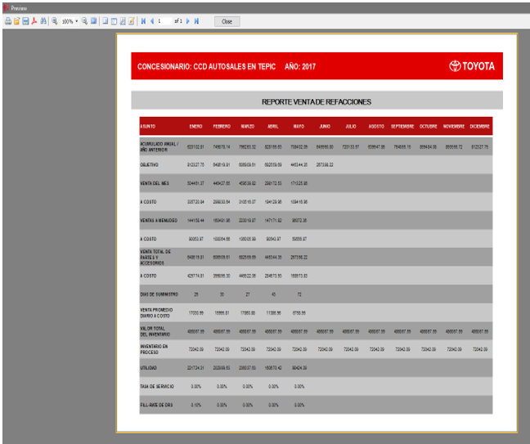Open Find with the binoculars icon
Image resolution: width=530 pixels, height=444 pixels.
click(x=43, y=21)
